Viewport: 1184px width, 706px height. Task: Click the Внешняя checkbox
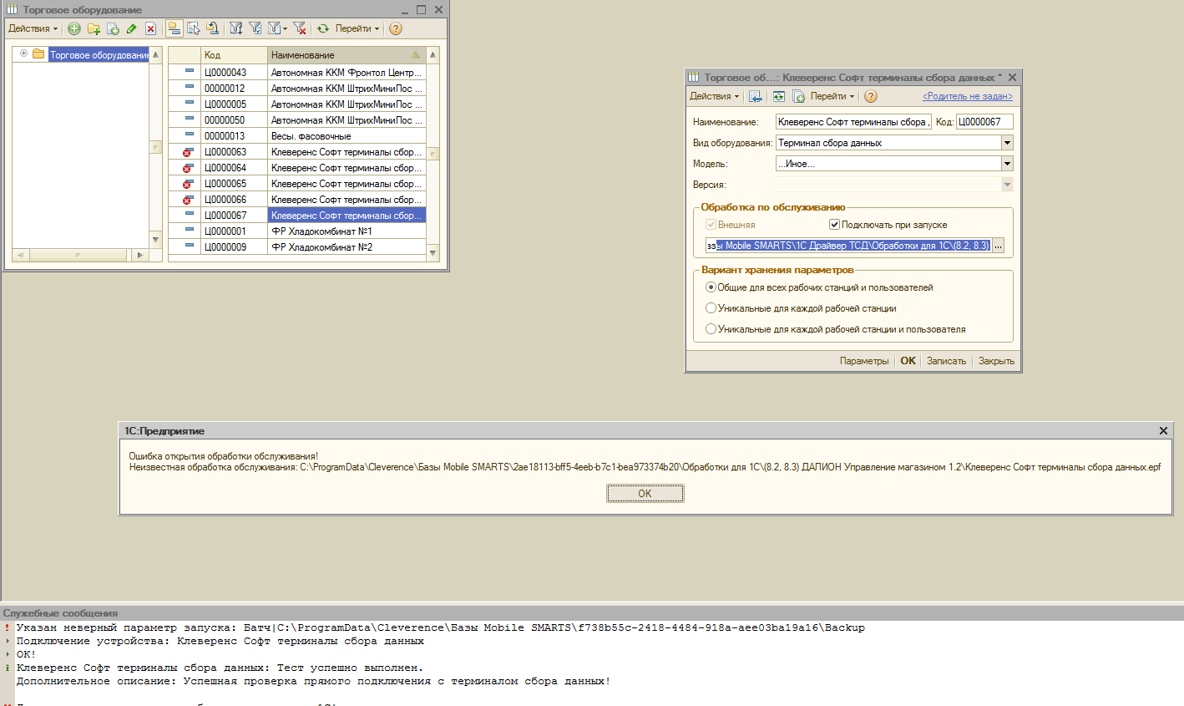click(x=711, y=225)
